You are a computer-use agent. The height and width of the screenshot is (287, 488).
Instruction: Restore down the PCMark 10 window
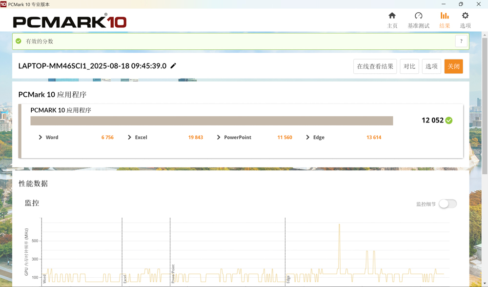click(461, 4)
